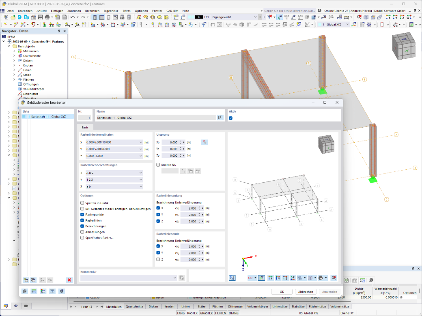Uncheck the Rasterpunkte option

click(x=82, y=214)
